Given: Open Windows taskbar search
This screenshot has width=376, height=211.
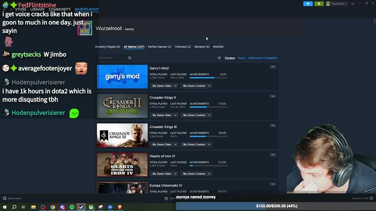Looking at the screenshot, I should tap(14, 207).
